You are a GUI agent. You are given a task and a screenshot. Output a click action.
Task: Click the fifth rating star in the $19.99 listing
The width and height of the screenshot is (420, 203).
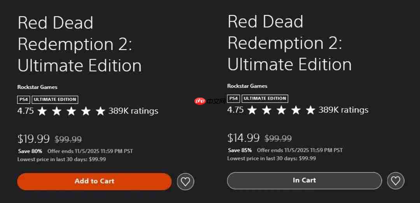tap(100, 112)
